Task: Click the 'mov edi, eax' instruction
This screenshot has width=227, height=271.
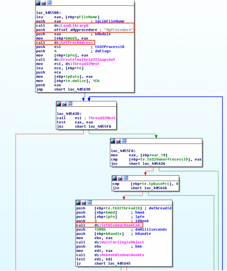Action: tap(95, 251)
